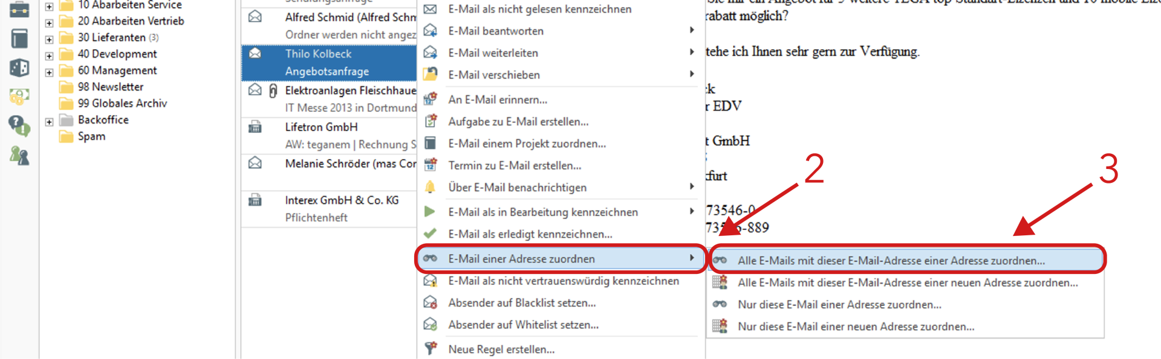This screenshot has height=359, width=1161.
Task: Choose E-Mail als nicht vertrauenswürdig kennzeichnen
Action: [x=560, y=281]
